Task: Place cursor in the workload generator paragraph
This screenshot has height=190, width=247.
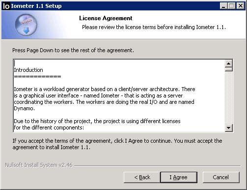Action: tap(105, 99)
